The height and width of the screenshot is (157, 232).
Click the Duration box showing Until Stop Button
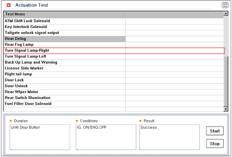tap(40, 137)
